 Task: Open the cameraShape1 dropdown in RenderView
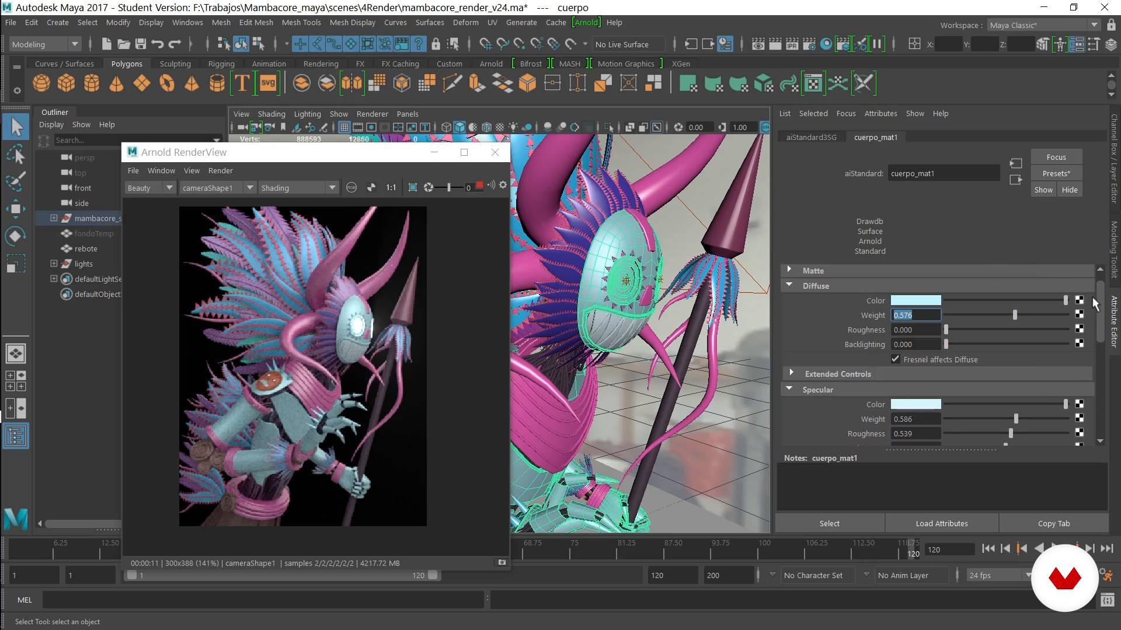pos(217,187)
